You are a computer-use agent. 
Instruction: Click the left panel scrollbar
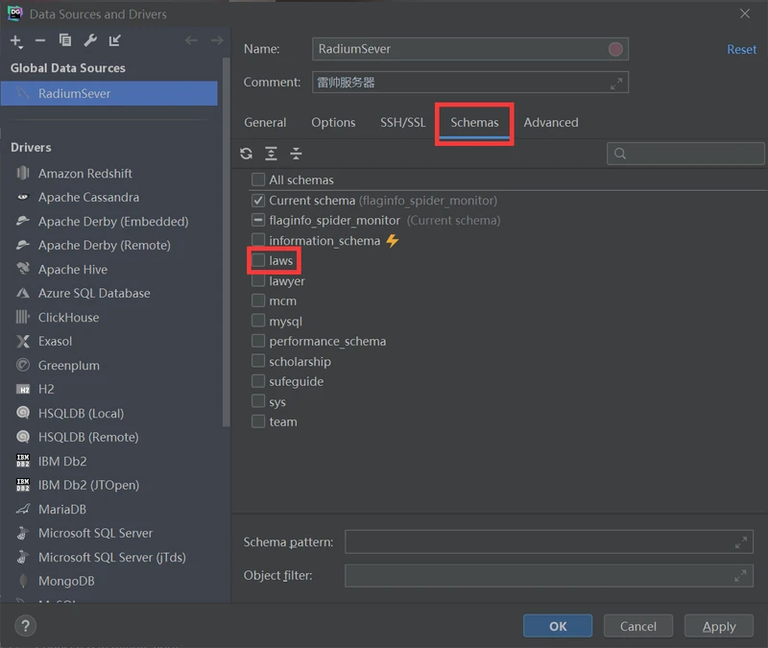(x=226, y=243)
